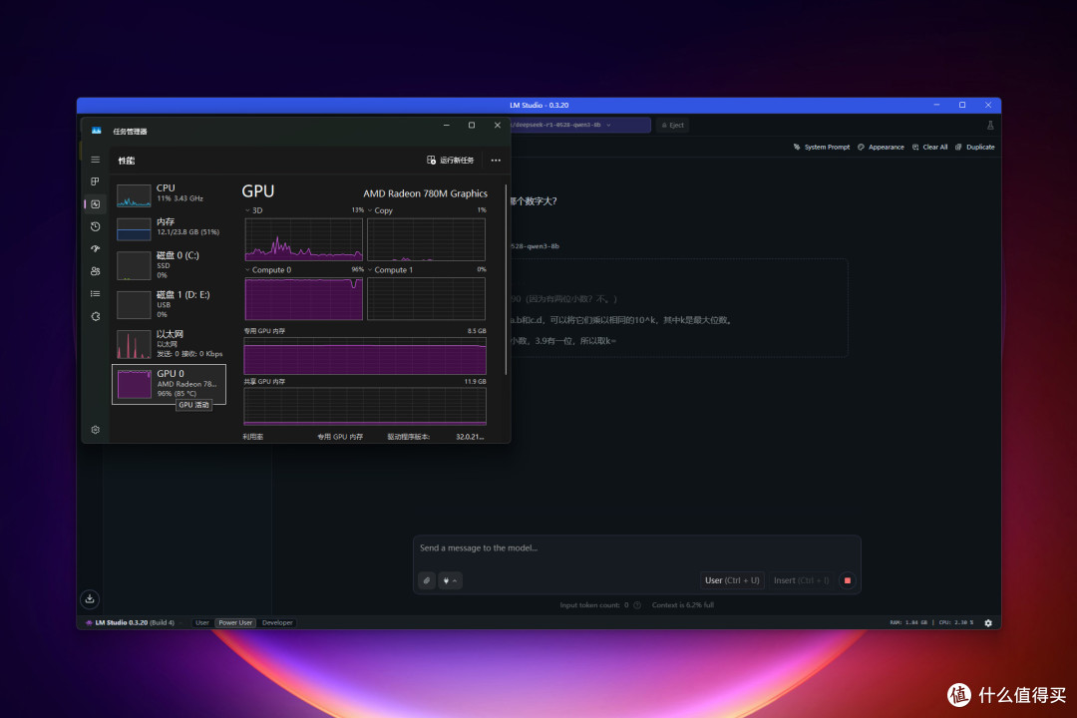Duplicate the current chat in LM Studio
This screenshot has height=718, width=1077.
(x=974, y=147)
